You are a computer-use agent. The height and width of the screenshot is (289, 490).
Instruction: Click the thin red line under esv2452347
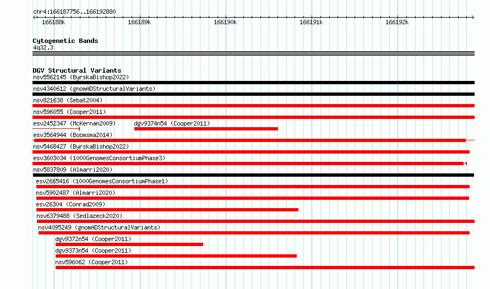pos(56,129)
